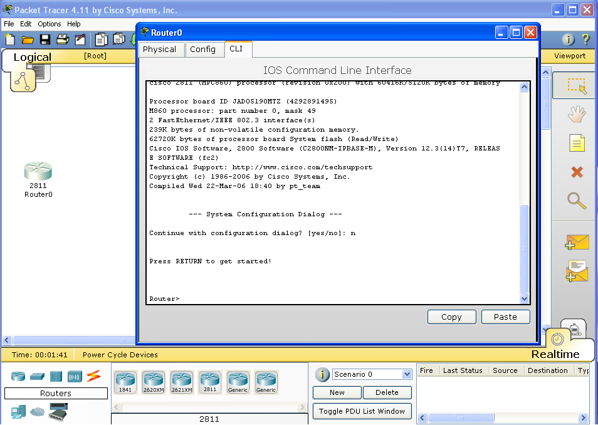Viewport: 598px width, 425px height.
Task: Click the New scenario button
Action: [337, 392]
